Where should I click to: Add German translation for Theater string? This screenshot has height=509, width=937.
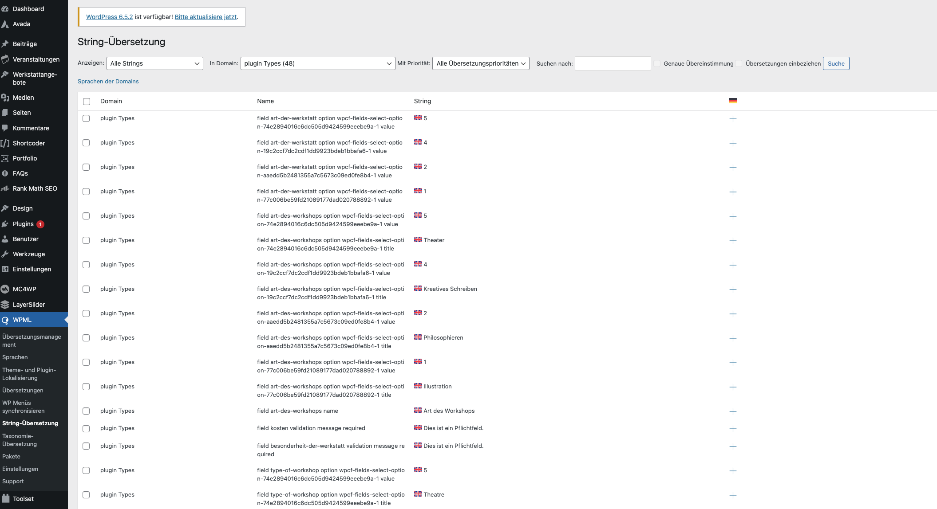(x=733, y=241)
